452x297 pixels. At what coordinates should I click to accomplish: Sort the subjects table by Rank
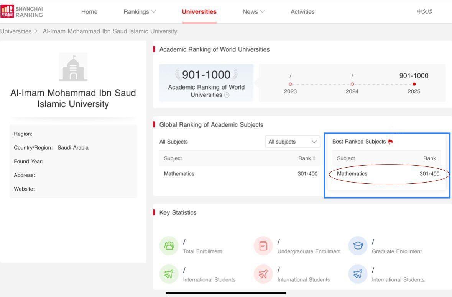pyautogui.click(x=314, y=158)
